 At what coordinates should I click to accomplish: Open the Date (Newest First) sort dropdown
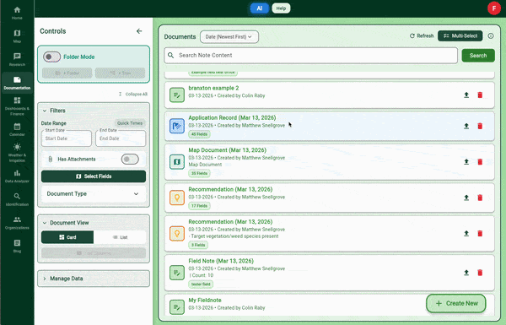229,37
